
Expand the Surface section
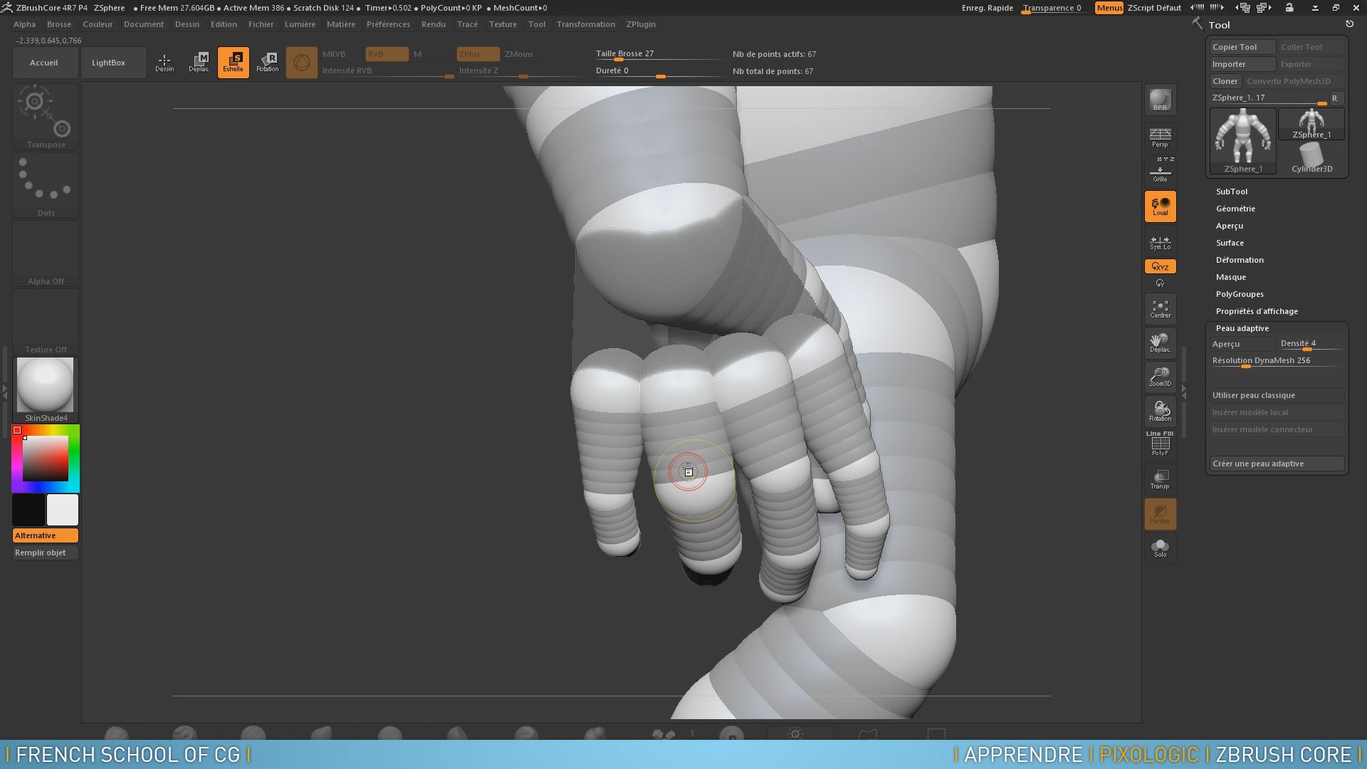(x=1230, y=243)
